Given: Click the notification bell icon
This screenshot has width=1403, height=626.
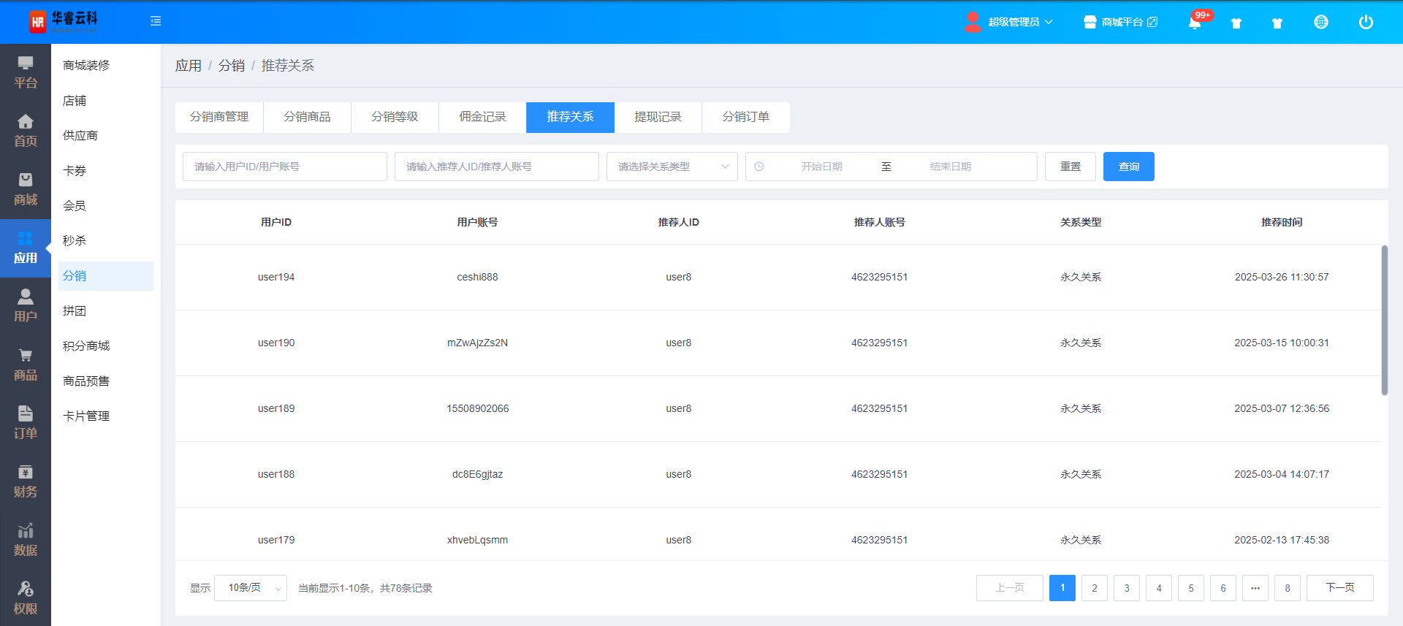Looking at the screenshot, I should pyautogui.click(x=1194, y=23).
